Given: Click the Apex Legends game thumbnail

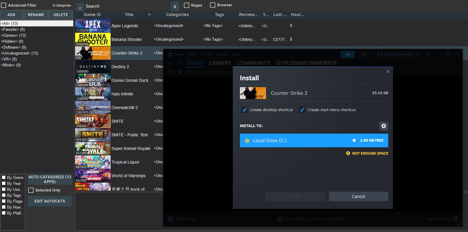Looking at the screenshot, I should click(x=93, y=26).
